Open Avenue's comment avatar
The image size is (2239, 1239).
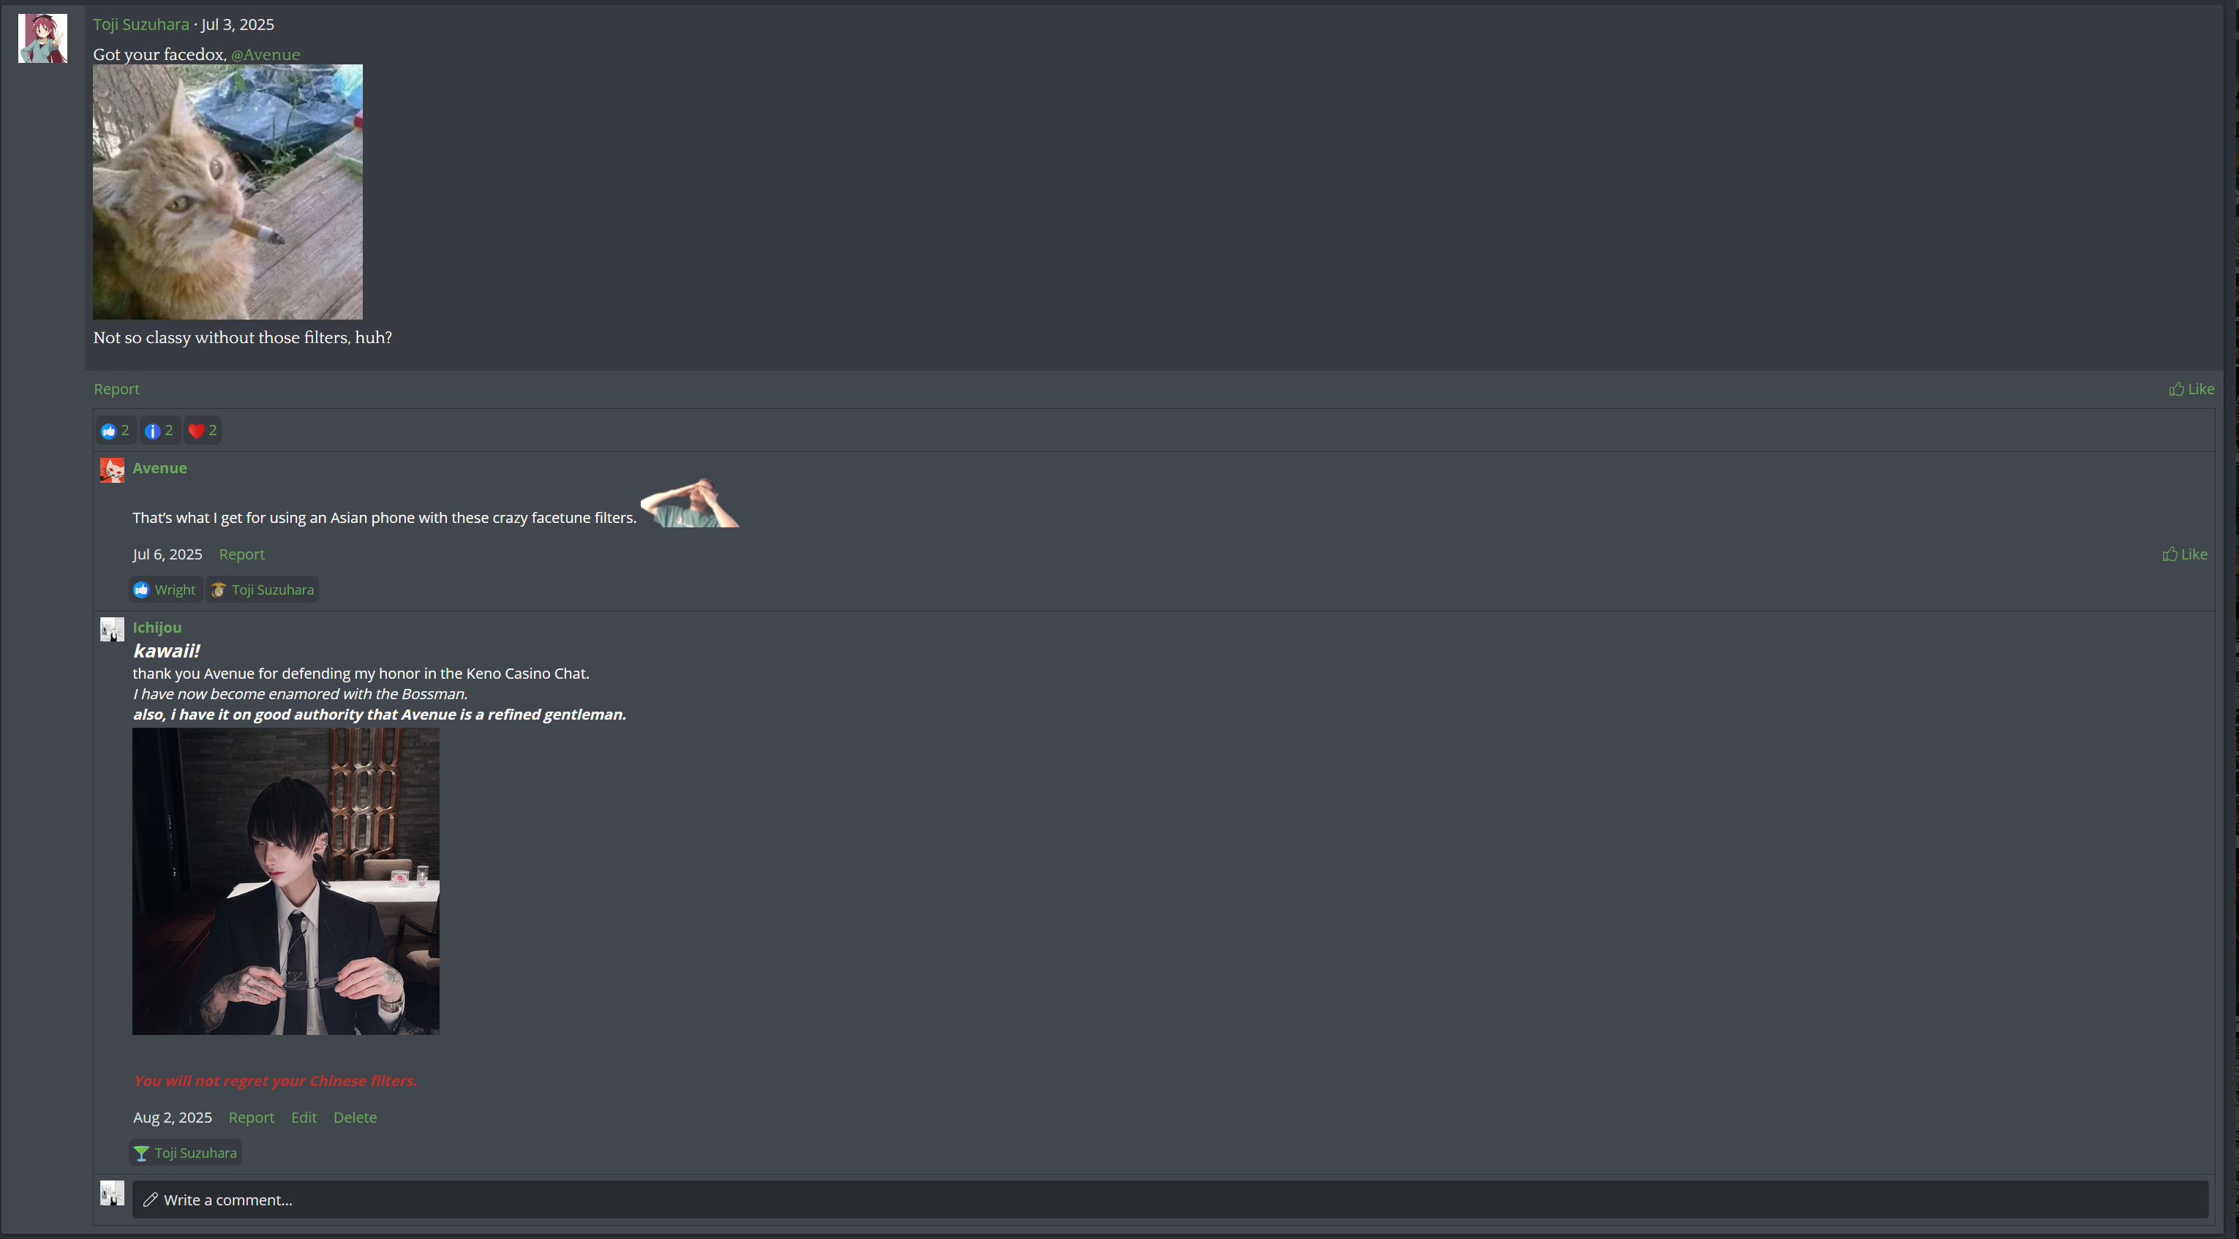pos(112,470)
